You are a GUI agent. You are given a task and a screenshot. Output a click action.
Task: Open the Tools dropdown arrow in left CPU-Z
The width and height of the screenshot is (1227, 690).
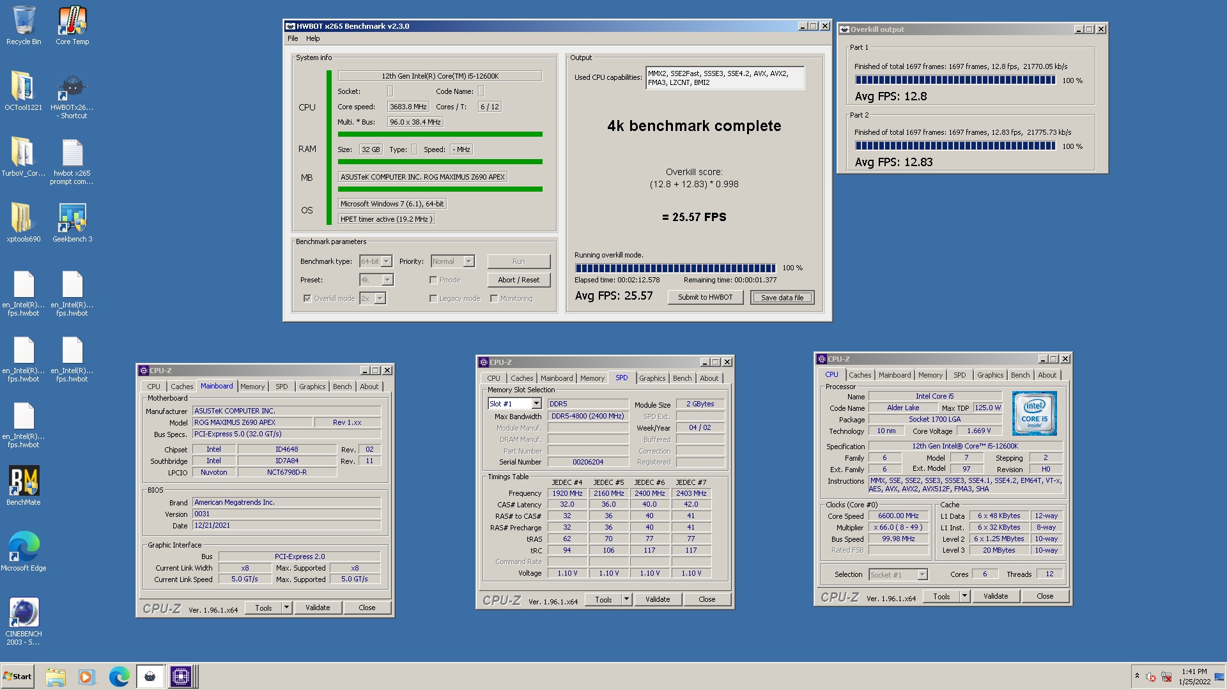[x=286, y=608]
